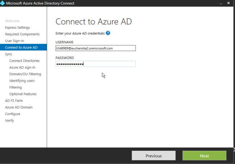The width and height of the screenshot is (235, 164).
Task: Select Connect Directories under Sync
Action: click(25, 61)
